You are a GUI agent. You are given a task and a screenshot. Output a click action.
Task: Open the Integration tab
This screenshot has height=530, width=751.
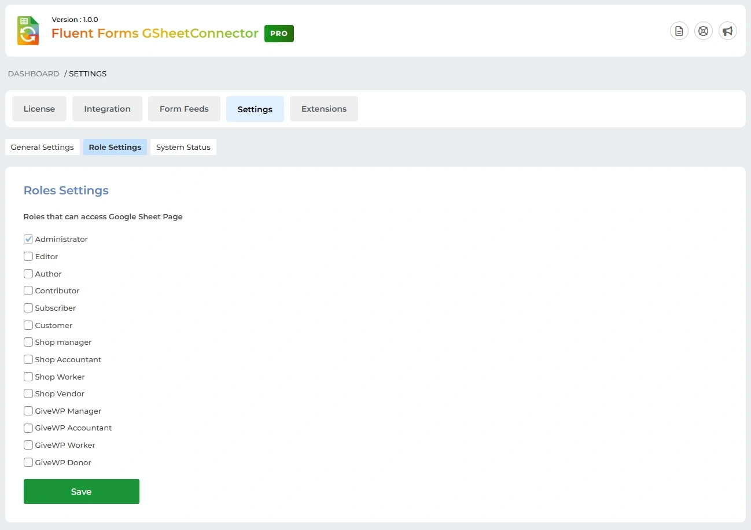[107, 109]
